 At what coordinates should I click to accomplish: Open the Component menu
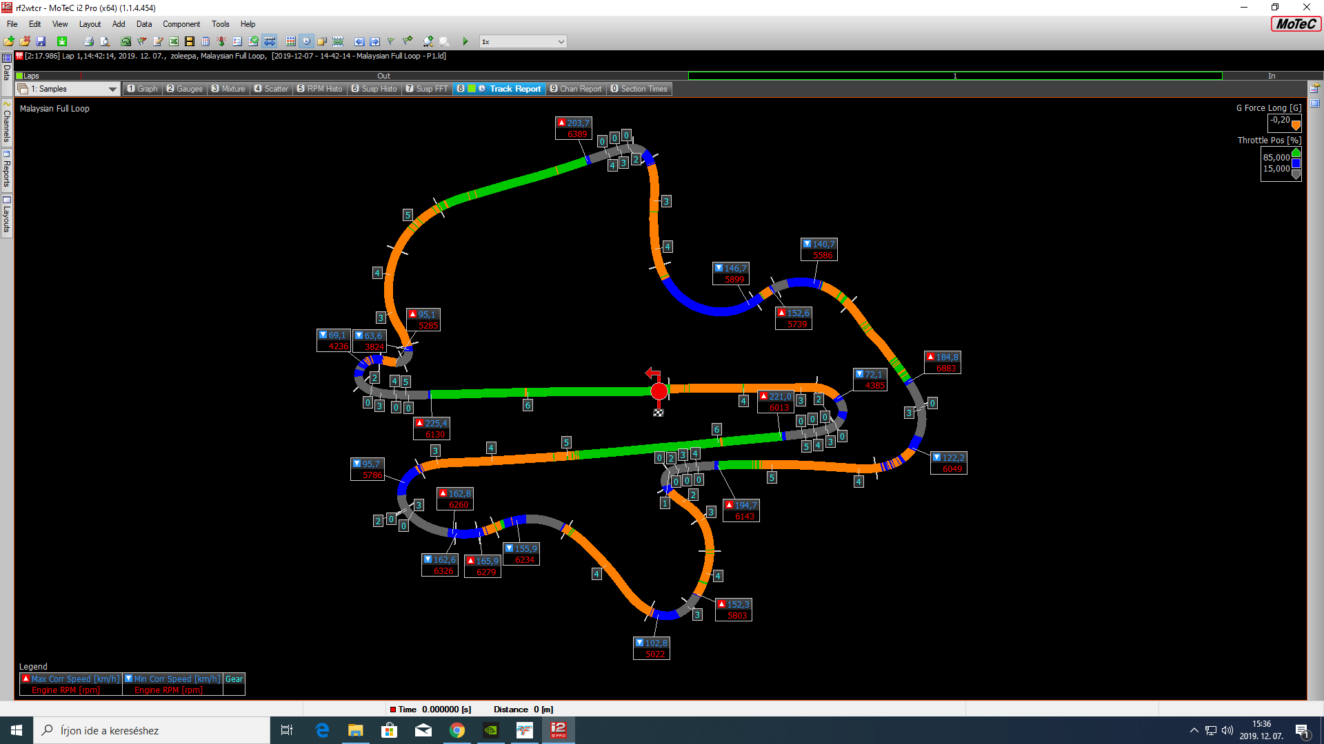181,24
